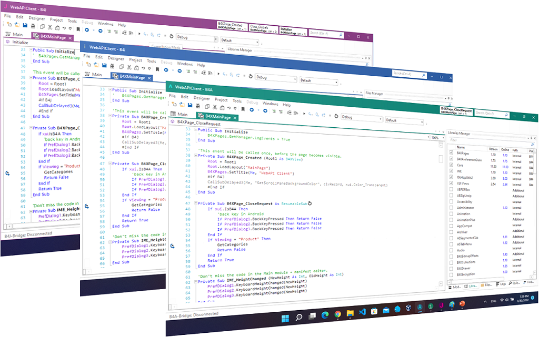Screen dimensions: 539x337
Task: Check the Audio library checkbox
Action: (x=451, y=250)
